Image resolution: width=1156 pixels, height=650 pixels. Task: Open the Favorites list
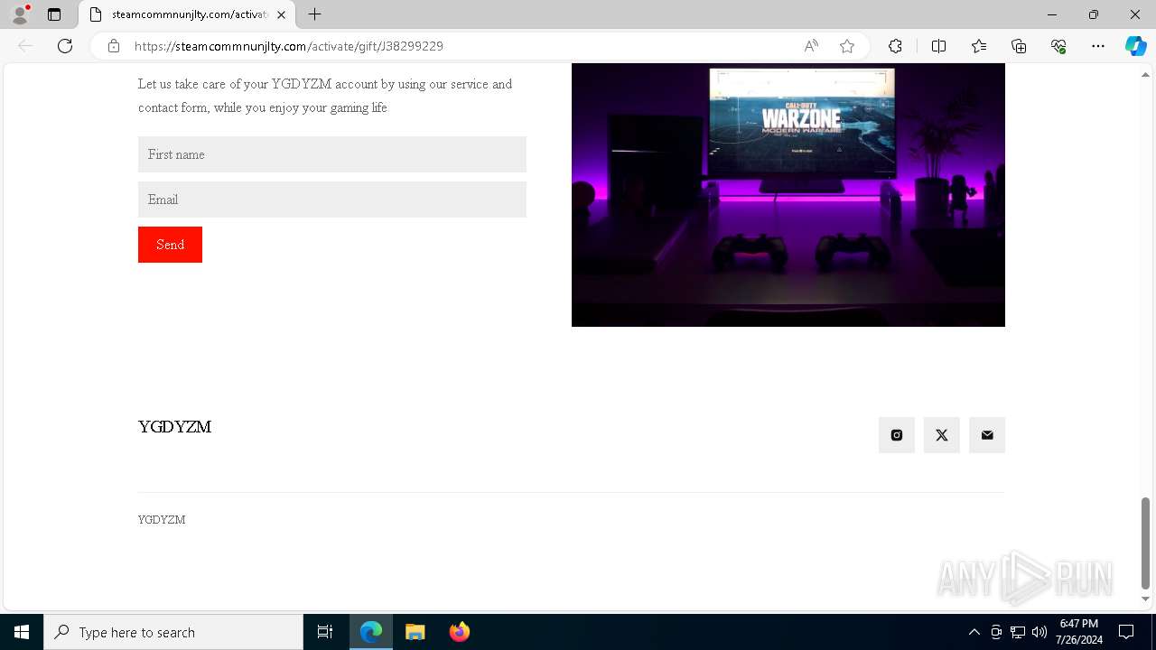(x=979, y=46)
